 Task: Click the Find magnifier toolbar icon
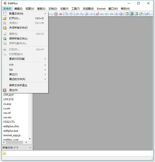pyautogui.click(x=77, y=14)
